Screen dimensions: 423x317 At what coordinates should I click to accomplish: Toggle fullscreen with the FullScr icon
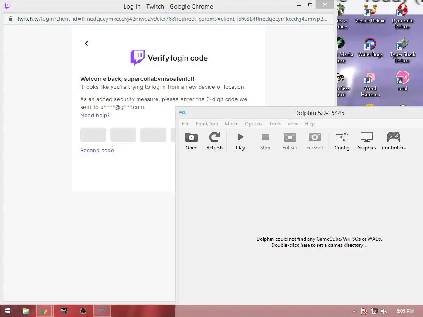[x=290, y=141]
